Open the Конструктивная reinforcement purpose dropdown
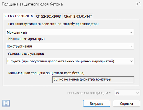Screen dimensions: 143x110 [70, 46]
